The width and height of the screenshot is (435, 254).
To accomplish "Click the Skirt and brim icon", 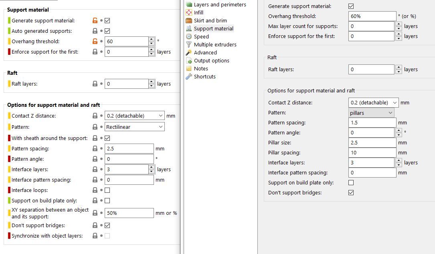I will [x=189, y=20].
